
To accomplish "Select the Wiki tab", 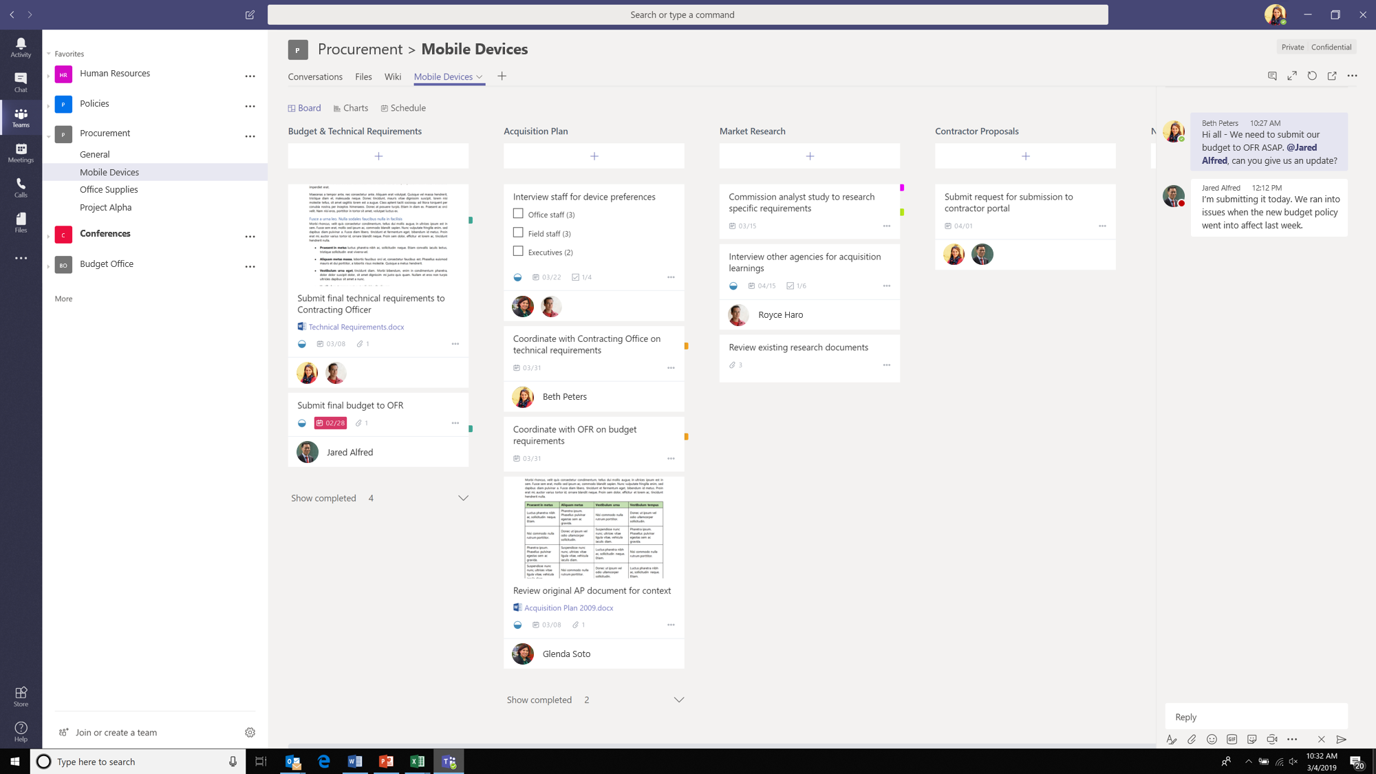I will [x=393, y=76].
